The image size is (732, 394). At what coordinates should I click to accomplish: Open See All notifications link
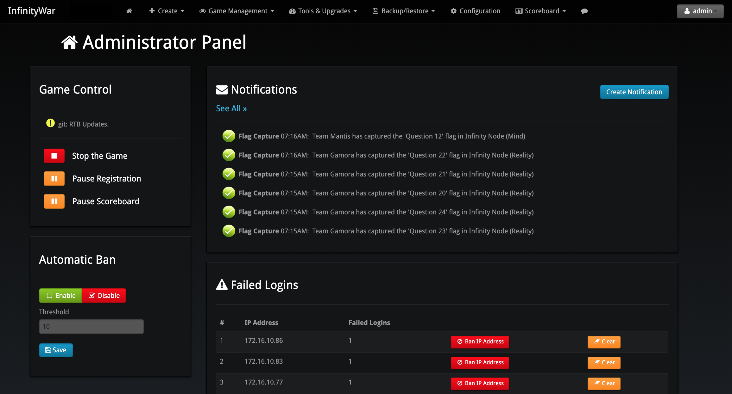[x=231, y=108]
